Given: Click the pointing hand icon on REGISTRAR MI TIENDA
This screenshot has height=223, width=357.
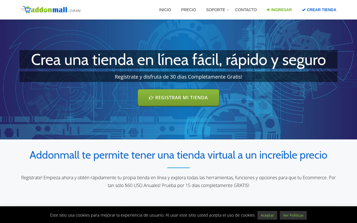Looking at the screenshot, I should pyautogui.click(x=151, y=98).
